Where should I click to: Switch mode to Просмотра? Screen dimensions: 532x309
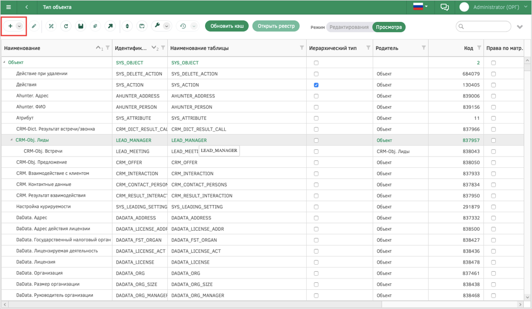pyautogui.click(x=389, y=27)
